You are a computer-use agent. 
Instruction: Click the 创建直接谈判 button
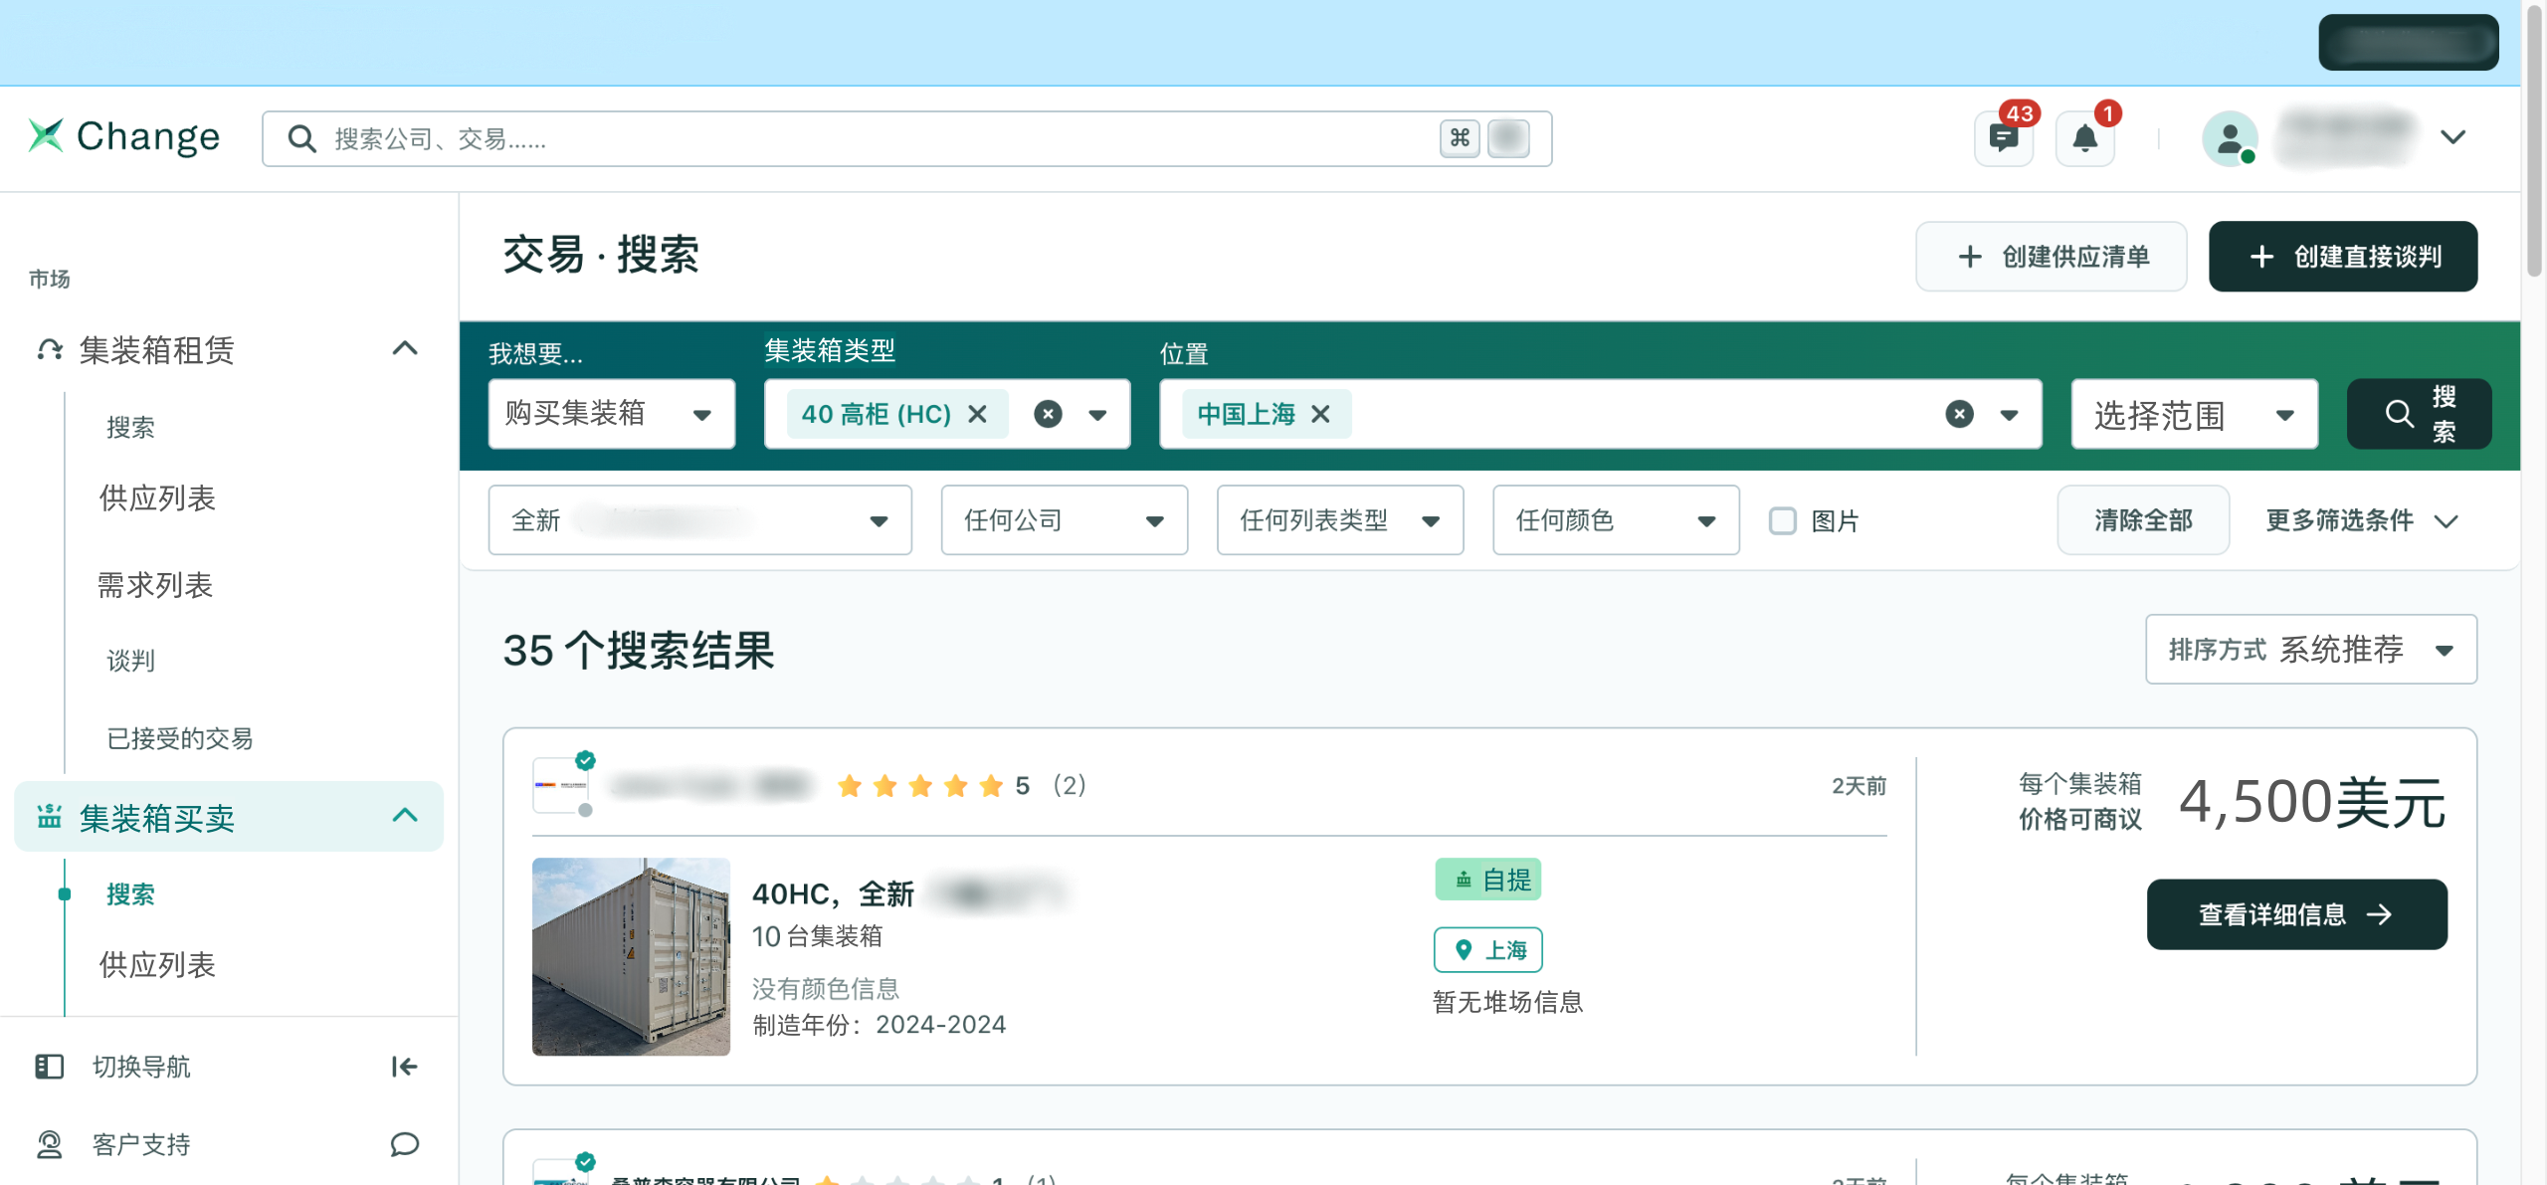click(x=2342, y=257)
